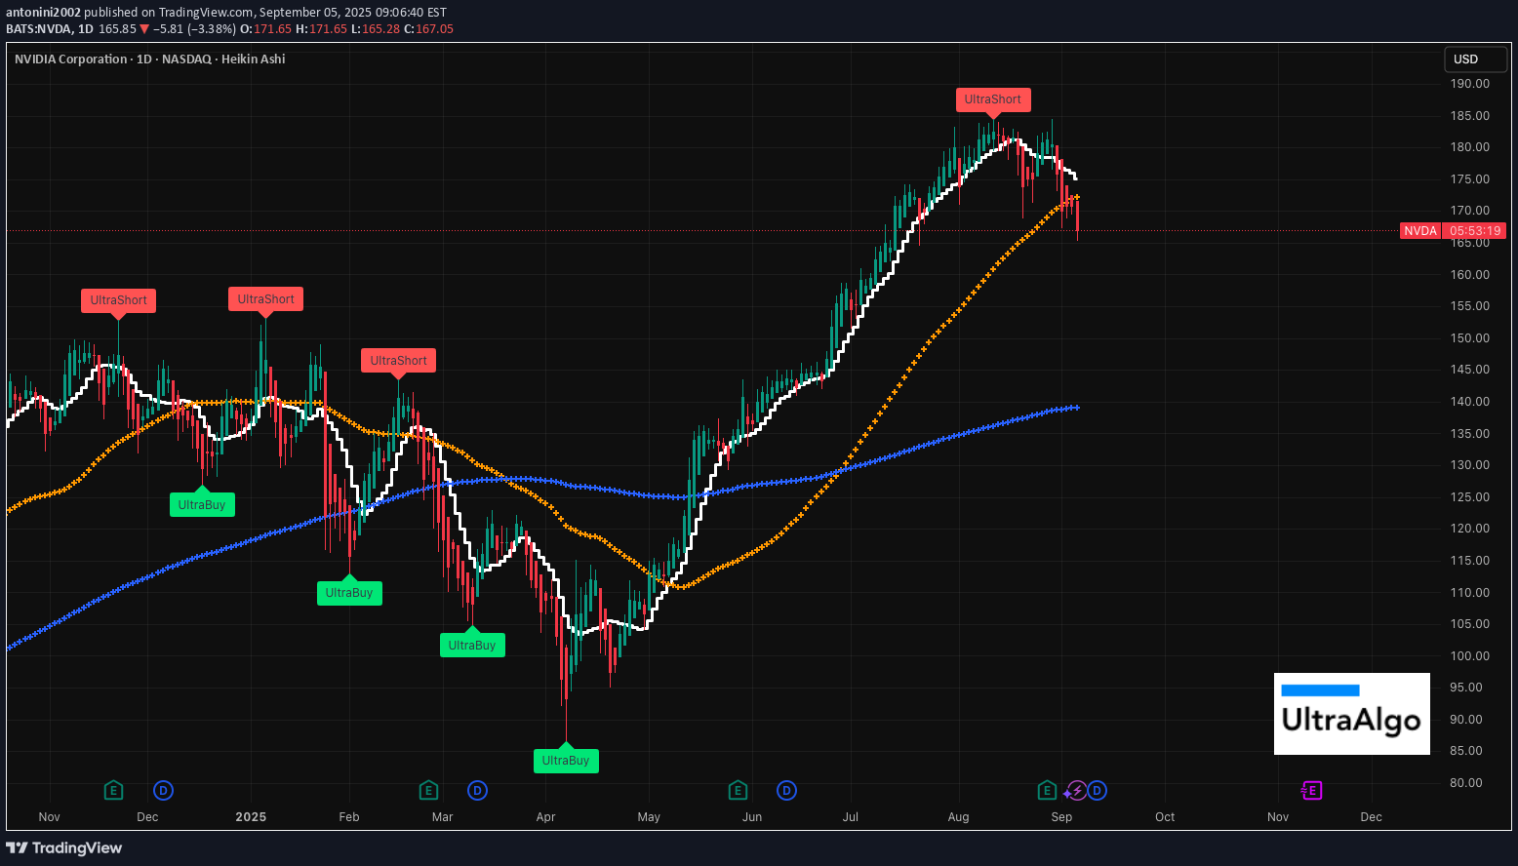1518x866 pixels.
Task: Click the blue dividend D icon in early December
Action: click(163, 790)
